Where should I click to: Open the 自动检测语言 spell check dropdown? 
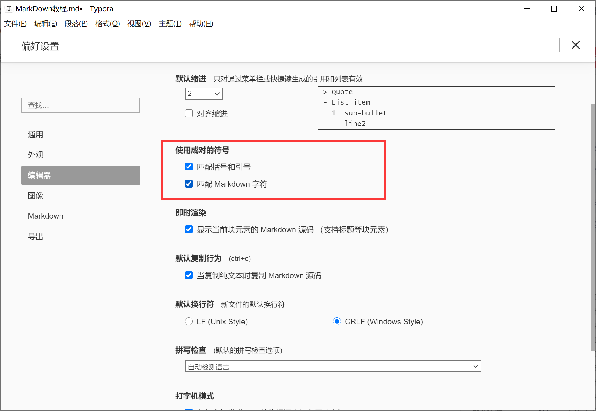(x=333, y=366)
